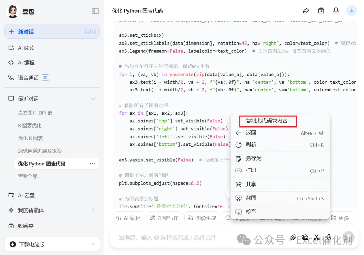Choose 共享 from the context menu

280,185
